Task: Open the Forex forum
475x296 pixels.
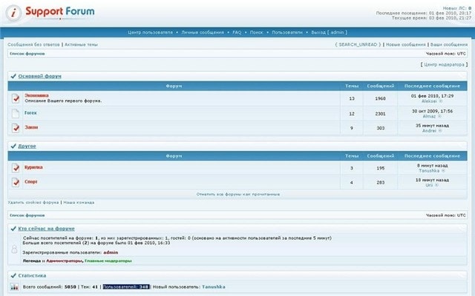Action: coord(30,112)
